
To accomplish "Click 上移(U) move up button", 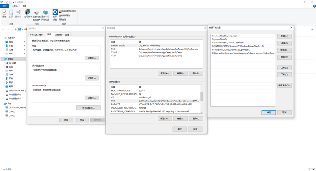I will 284,68.
